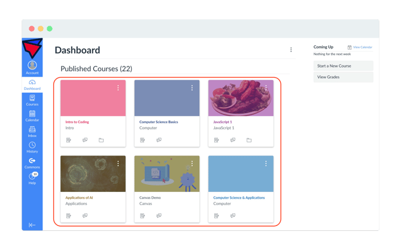The image size is (401, 250).
Task: Open Dashboard options three-dot menu
Action: [291, 50]
